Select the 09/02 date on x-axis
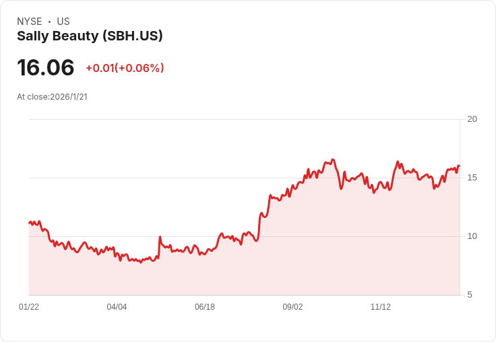Image resolution: width=496 pixels, height=342 pixels. (292, 307)
